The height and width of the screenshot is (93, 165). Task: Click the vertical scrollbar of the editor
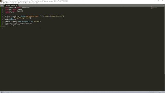[164, 41]
